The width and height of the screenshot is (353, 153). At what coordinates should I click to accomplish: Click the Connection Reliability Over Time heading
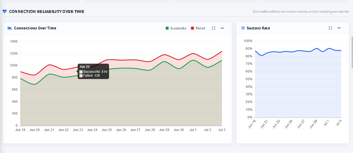(47, 12)
